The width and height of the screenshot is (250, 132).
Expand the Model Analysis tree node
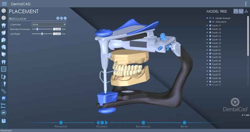click(207, 18)
